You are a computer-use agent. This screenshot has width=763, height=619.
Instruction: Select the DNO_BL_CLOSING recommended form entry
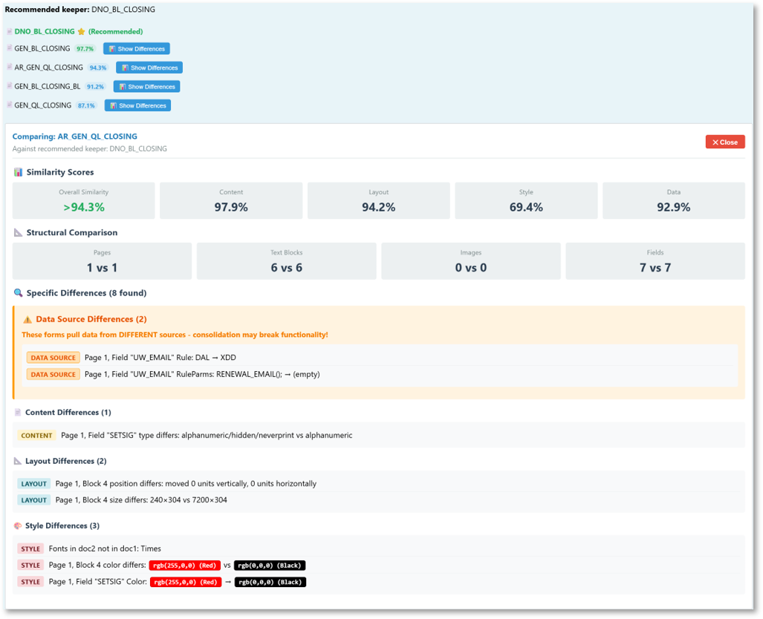[45, 32]
